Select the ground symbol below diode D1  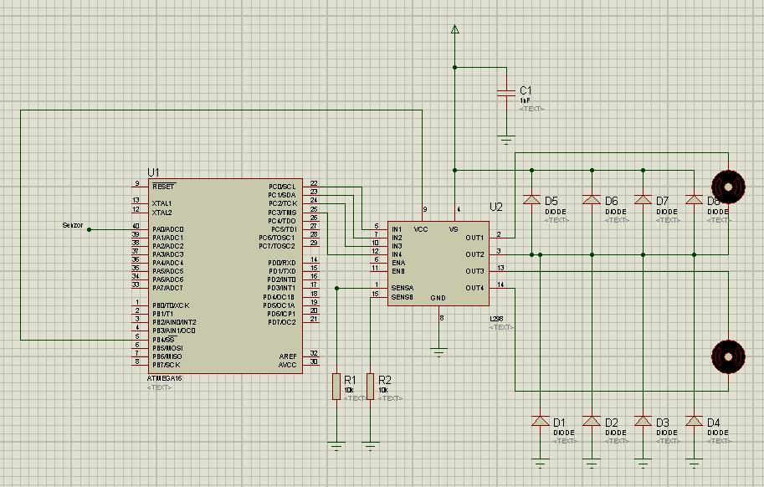coord(541,463)
